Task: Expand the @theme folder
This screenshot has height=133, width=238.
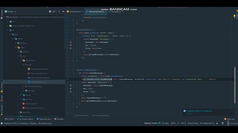Action: click(16, 43)
